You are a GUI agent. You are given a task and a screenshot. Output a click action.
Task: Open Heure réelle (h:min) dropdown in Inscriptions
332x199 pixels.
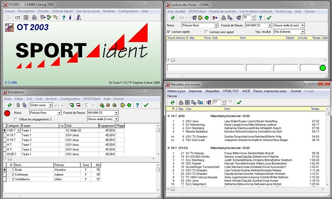(116, 119)
